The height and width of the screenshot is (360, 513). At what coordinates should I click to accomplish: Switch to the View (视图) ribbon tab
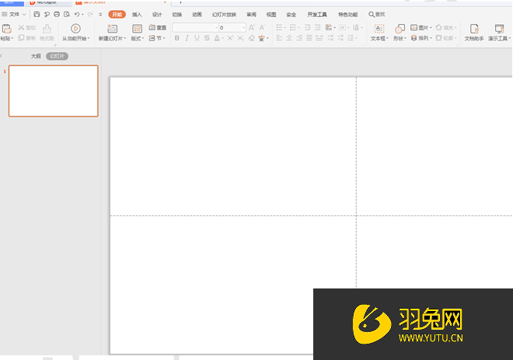[271, 15]
